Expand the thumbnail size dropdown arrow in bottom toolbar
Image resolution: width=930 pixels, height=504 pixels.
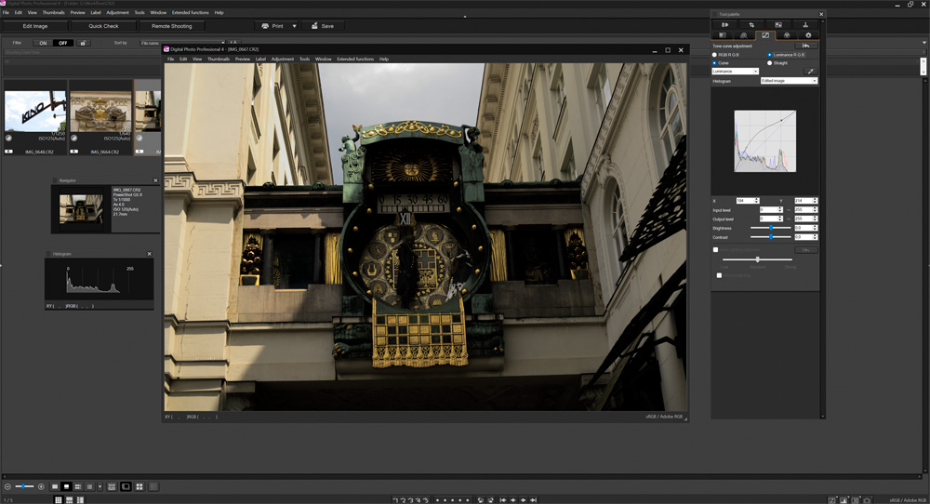(x=100, y=487)
